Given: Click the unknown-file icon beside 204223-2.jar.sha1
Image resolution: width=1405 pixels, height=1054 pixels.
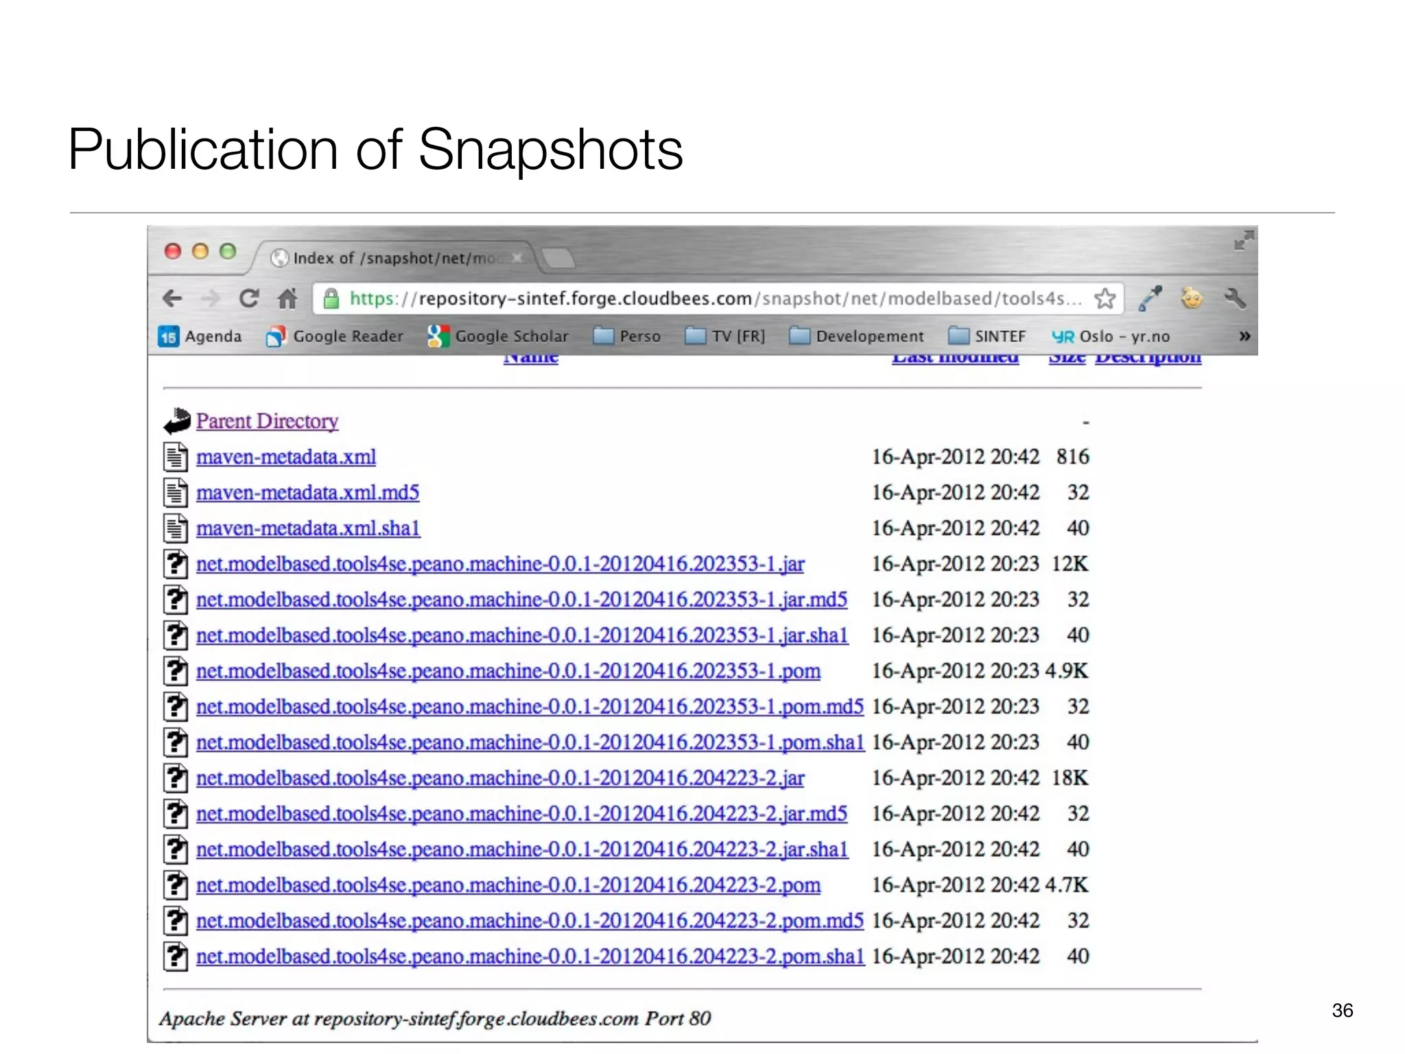Looking at the screenshot, I should pyautogui.click(x=176, y=850).
